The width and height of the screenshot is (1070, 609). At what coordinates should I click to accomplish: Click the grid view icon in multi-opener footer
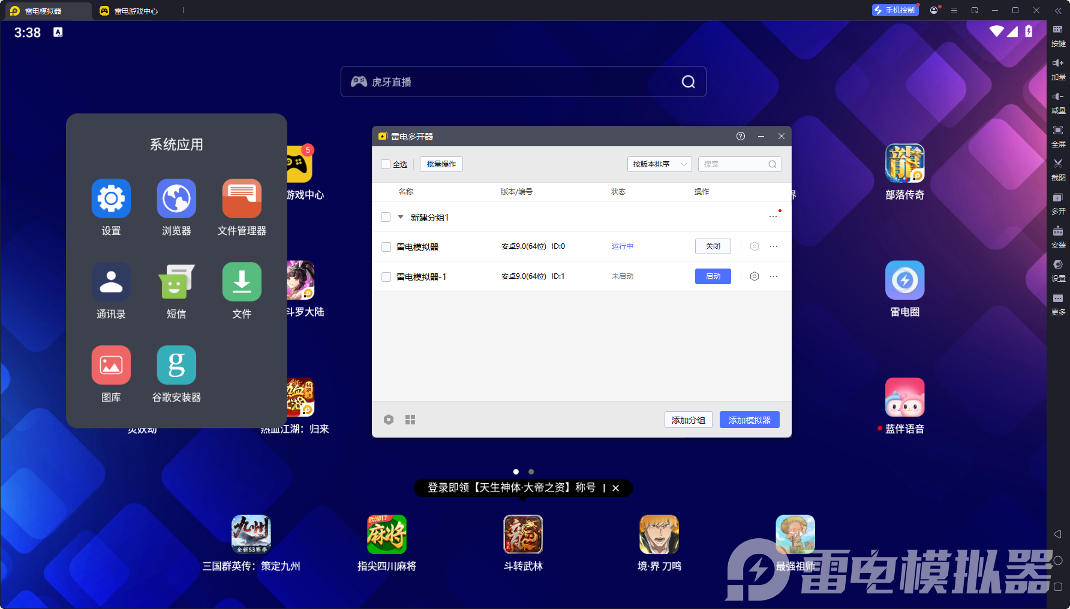point(410,420)
